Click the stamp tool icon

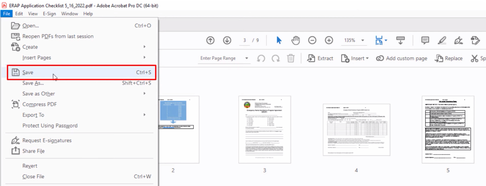475,40
